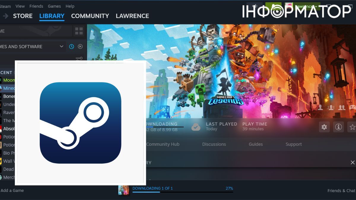Click the 27% download percentage
Screen dimensions: 356x200
229,188
